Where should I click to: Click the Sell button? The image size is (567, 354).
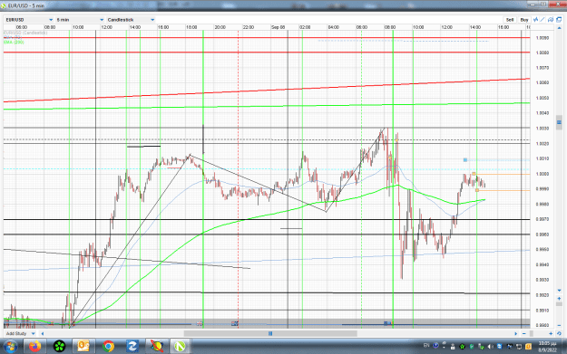pyautogui.click(x=510, y=20)
